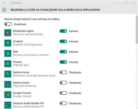The height and width of the screenshot is (109, 138).
Task: Click 'Dropbox 3.8.8 Aggiornato' text
Action: click(x=28, y=45)
